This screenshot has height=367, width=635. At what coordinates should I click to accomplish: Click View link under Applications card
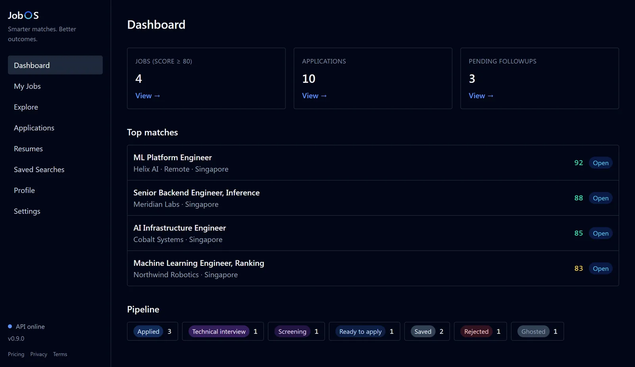click(314, 96)
